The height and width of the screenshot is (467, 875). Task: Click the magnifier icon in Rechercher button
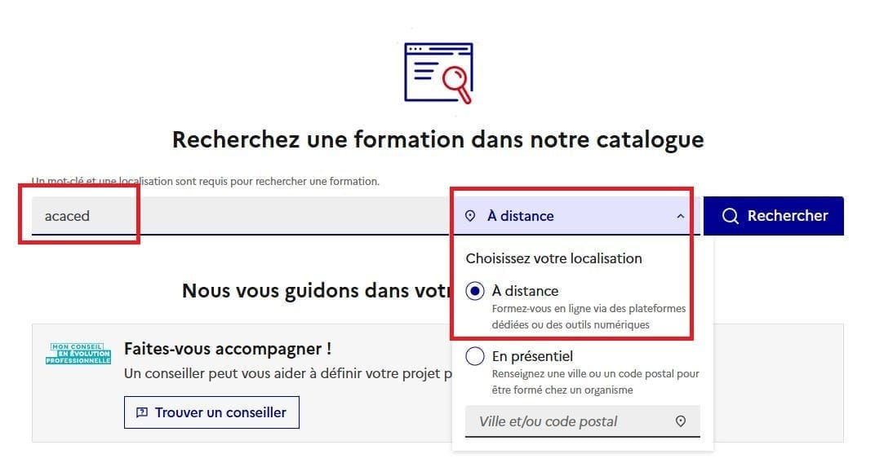[x=731, y=216]
